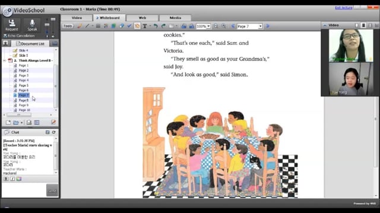Open the line tool dropdown arrow

pos(93,26)
